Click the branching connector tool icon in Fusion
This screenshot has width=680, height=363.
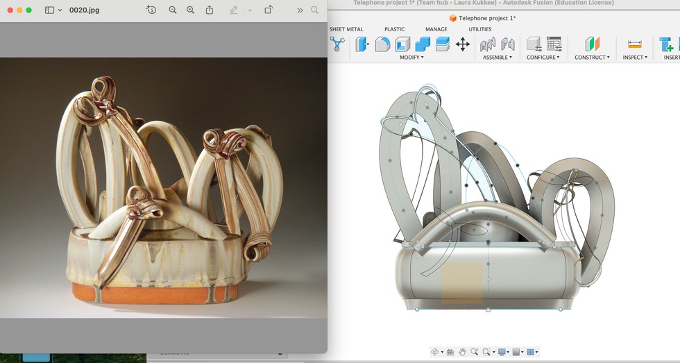pos(337,44)
